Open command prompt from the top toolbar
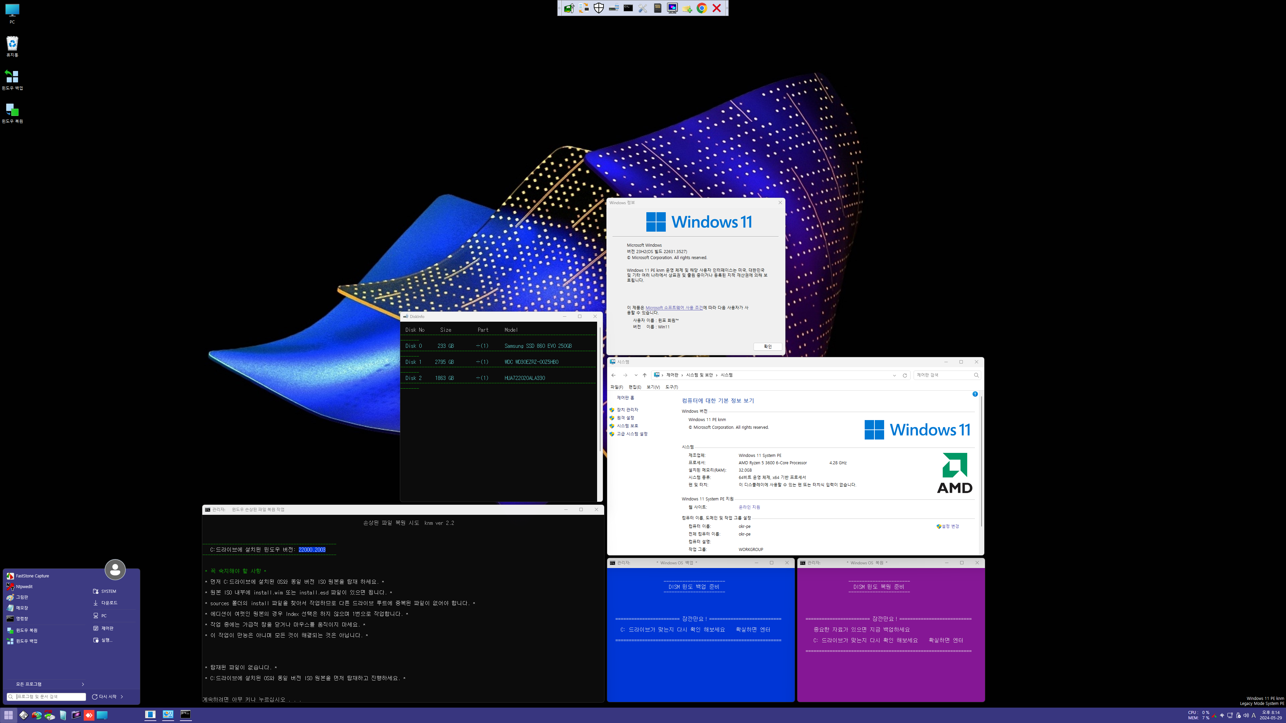 point(628,8)
